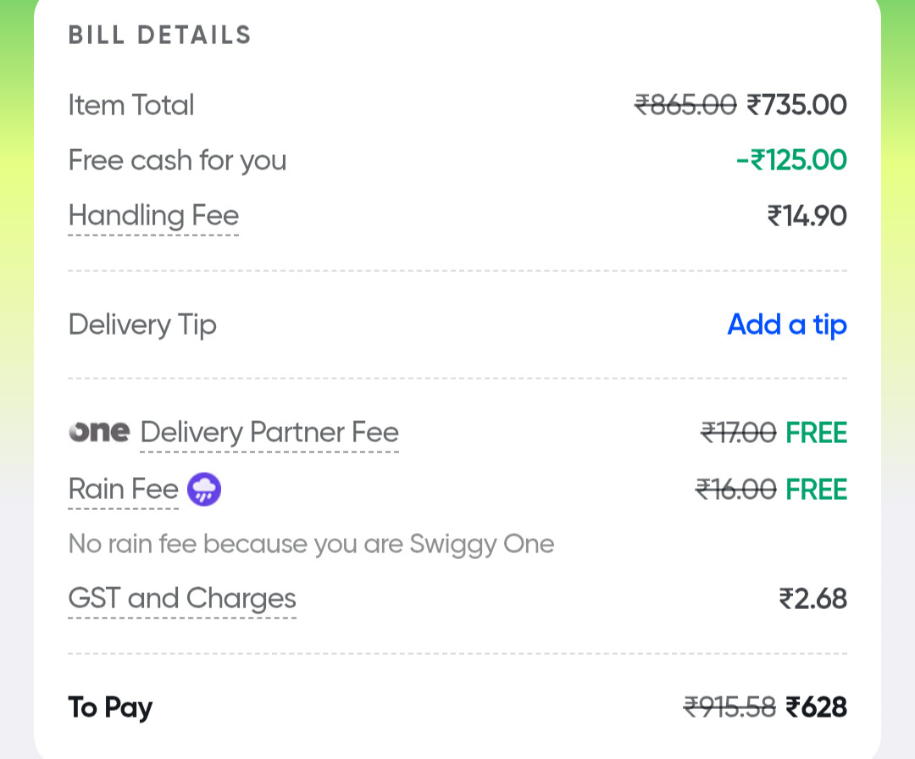Tap the Swiggy One rain fee note
This screenshot has height=759, width=915.
(x=311, y=544)
